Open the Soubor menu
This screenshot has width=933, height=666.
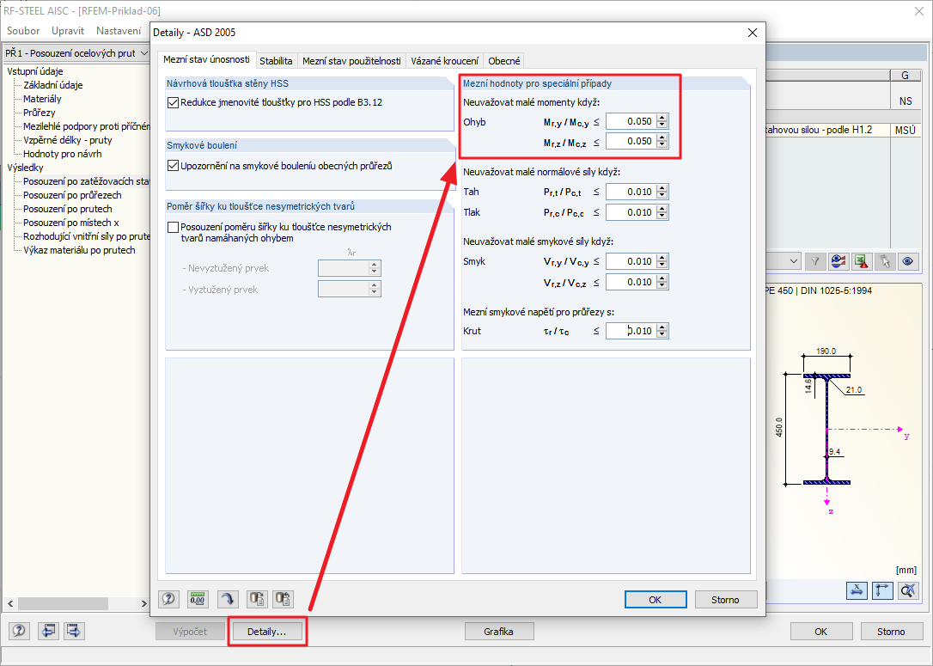[x=23, y=30]
